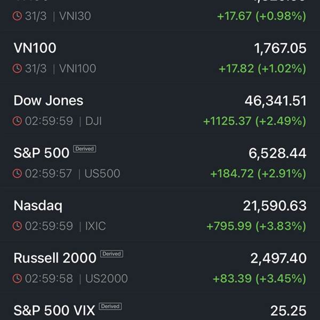
Task: Tap the Derived badge beside Russell 2000
Action: pyautogui.click(x=111, y=254)
